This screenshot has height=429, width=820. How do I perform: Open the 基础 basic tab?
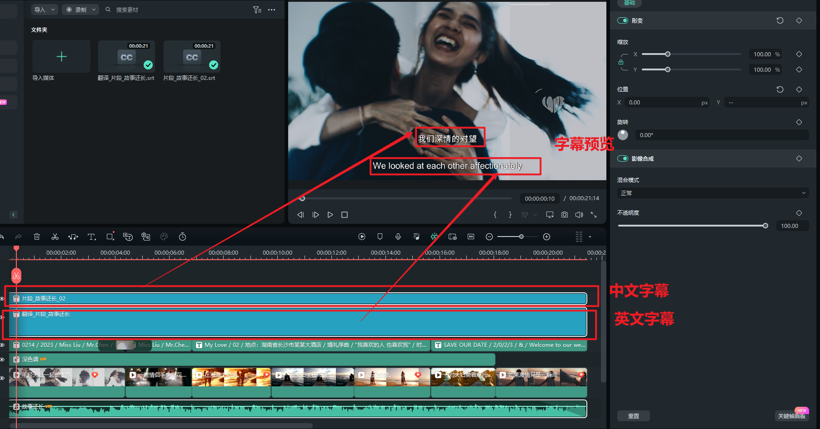(629, 3)
